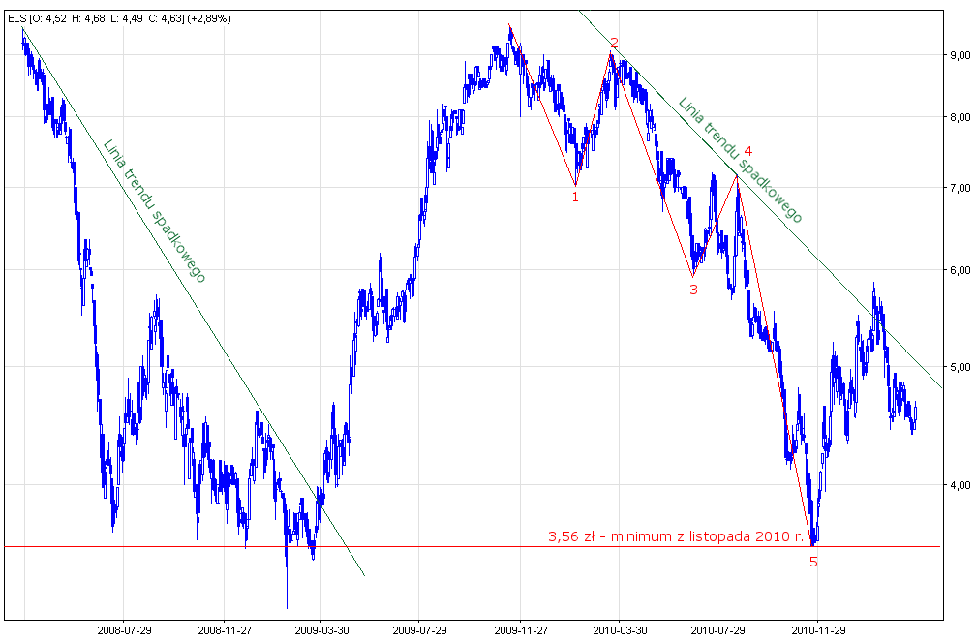The height and width of the screenshot is (642, 976).
Task: Click the 2010-03-30 date axis label
Action: [x=620, y=630]
